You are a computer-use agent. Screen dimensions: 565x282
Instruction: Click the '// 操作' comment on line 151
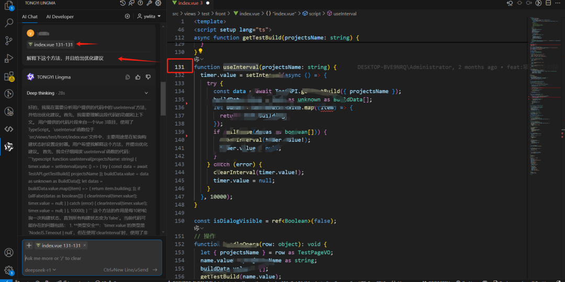point(205,236)
